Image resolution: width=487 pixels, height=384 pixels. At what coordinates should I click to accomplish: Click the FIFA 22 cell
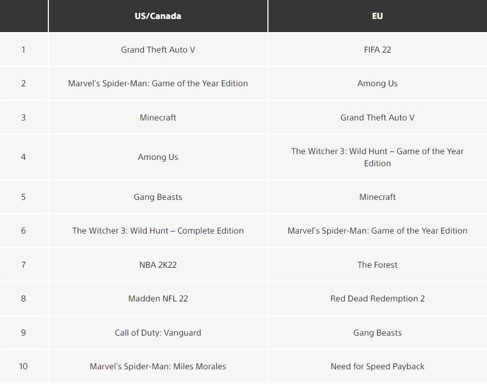377,49
